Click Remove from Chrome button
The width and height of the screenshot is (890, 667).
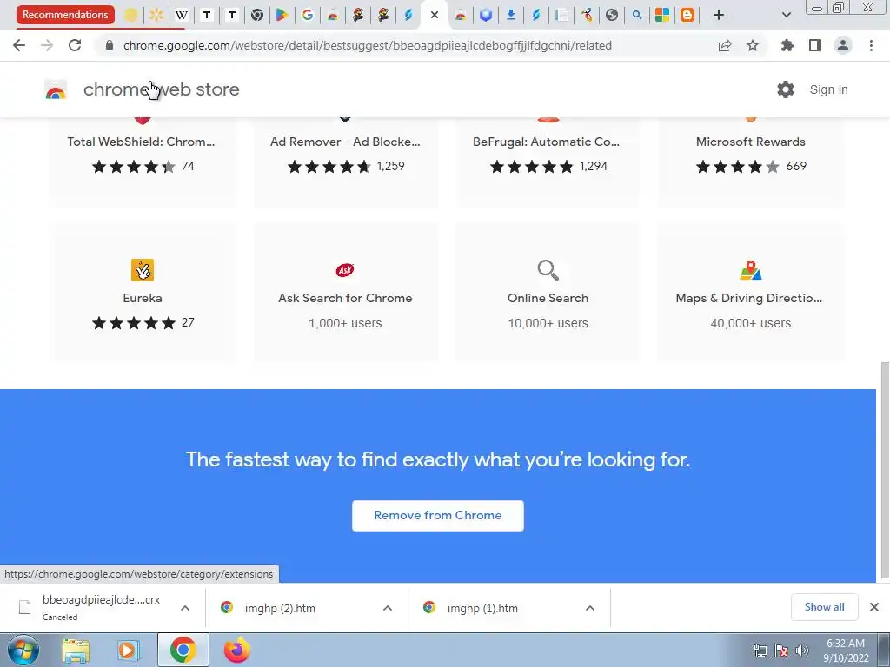coord(438,516)
